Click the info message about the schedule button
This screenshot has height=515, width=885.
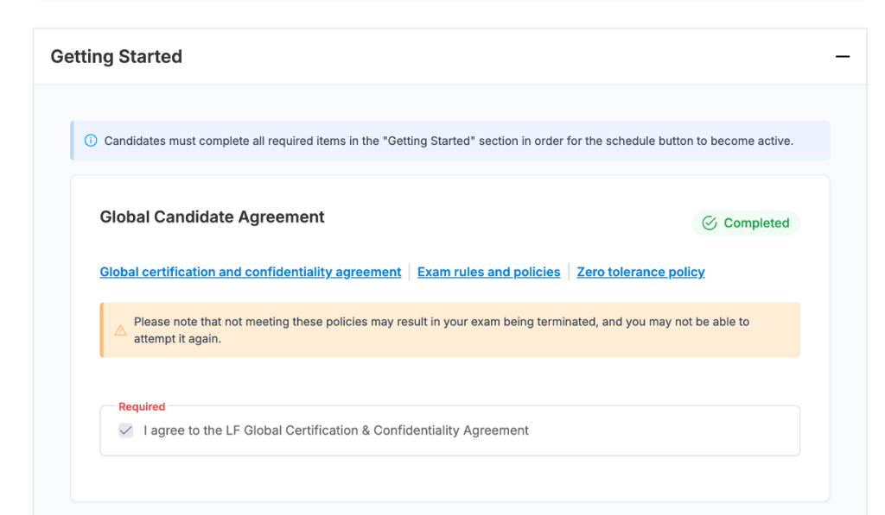click(449, 141)
